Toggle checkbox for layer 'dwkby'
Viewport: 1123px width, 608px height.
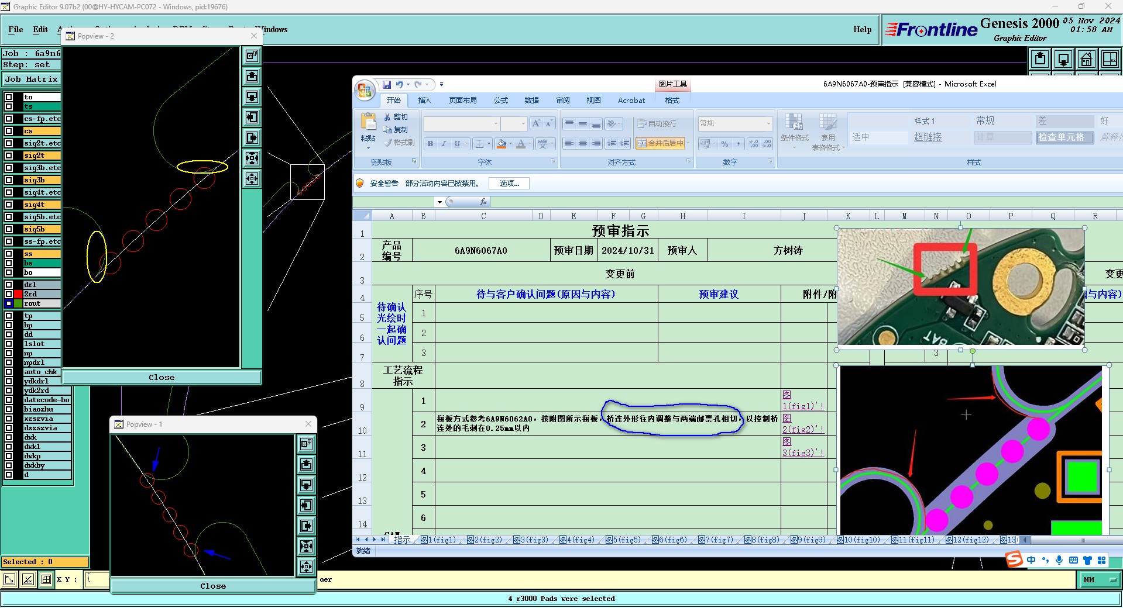9,465
